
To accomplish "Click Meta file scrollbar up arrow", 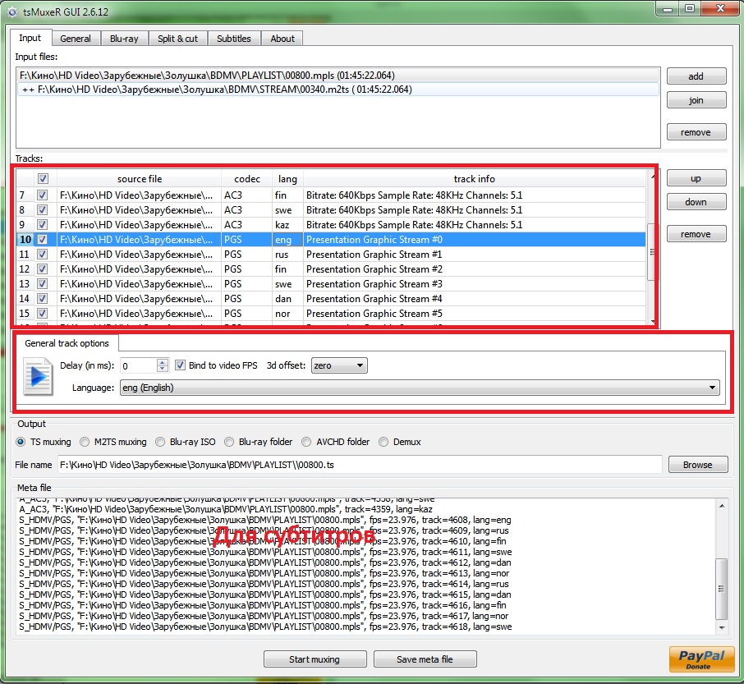I will pos(722,506).
